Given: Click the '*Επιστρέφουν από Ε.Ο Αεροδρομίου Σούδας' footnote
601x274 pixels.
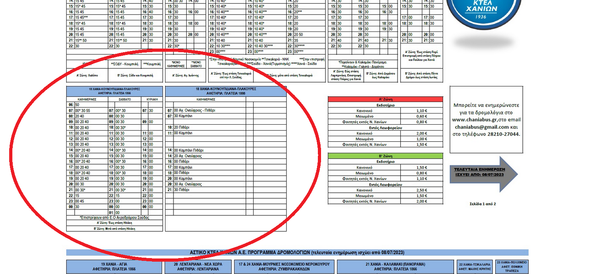Looking at the screenshot, I should coord(114,217).
